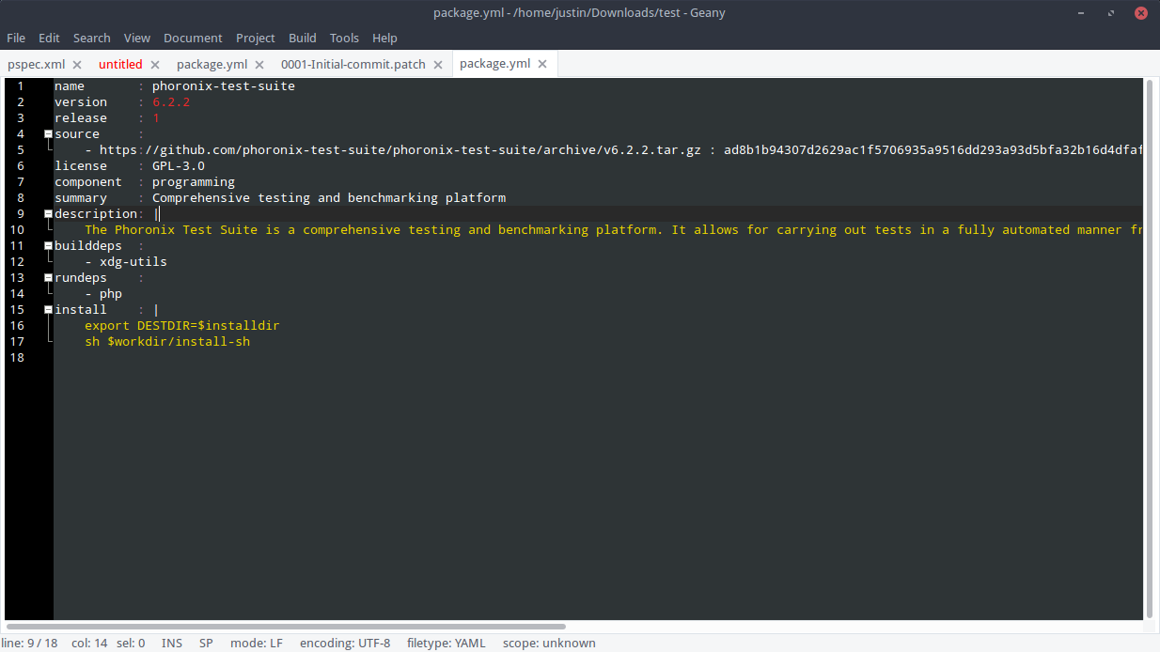Click the "mode: LF" status entry
Viewport: 1160px width, 652px height.
pyautogui.click(x=257, y=644)
